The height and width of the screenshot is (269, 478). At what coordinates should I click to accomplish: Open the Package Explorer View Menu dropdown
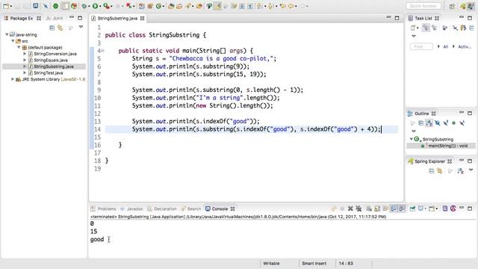[x=81, y=27]
